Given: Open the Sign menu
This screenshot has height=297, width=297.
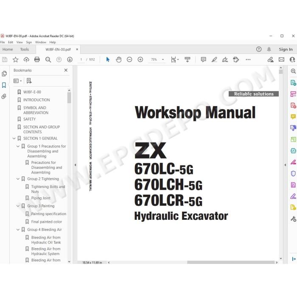Looking at the screenshot, I should (x=29, y=42).
